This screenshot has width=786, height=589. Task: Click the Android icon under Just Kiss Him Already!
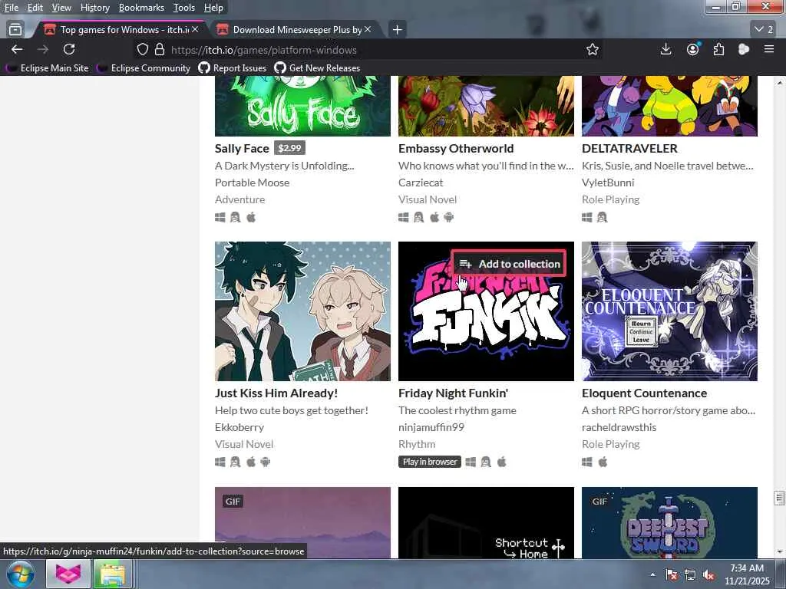click(265, 462)
